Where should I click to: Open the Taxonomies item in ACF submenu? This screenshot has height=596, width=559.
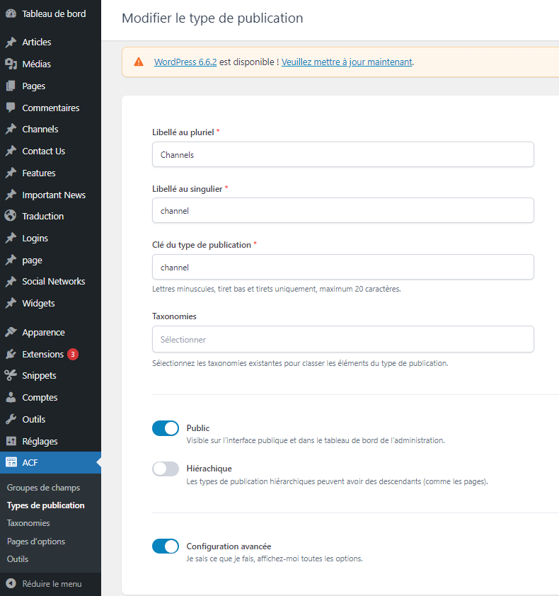tap(28, 523)
